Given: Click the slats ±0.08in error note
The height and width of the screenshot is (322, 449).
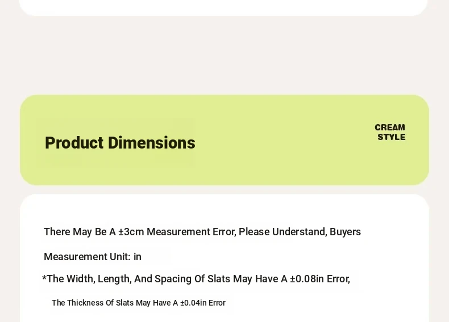Looking at the screenshot, I should coord(196,279).
